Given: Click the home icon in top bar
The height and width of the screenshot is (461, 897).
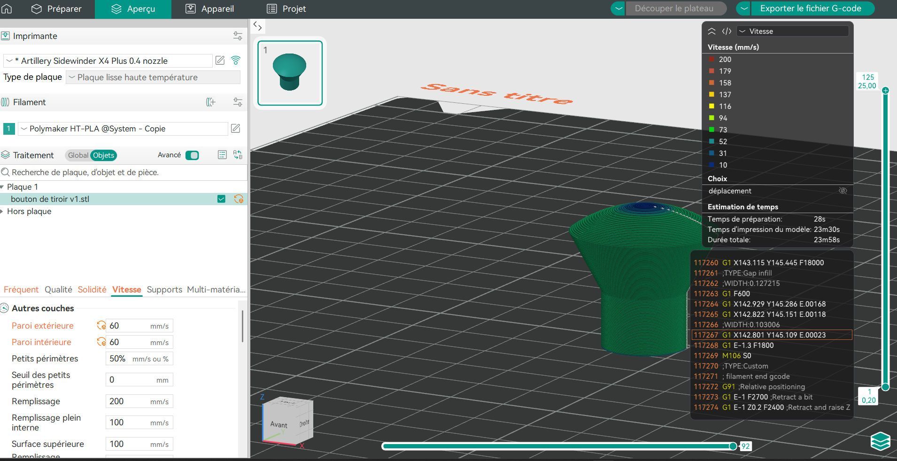Looking at the screenshot, I should click(x=7, y=8).
